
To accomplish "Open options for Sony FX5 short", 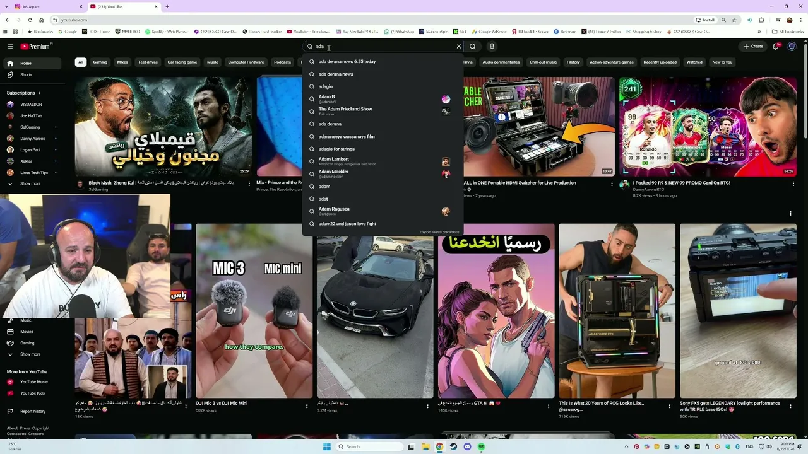I will pyautogui.click(x=790, y=406).
